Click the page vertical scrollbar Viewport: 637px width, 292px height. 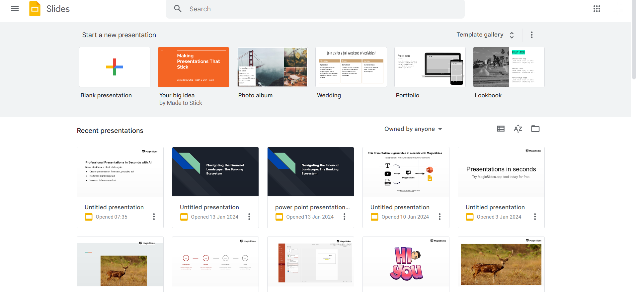[x=634, y=40]
